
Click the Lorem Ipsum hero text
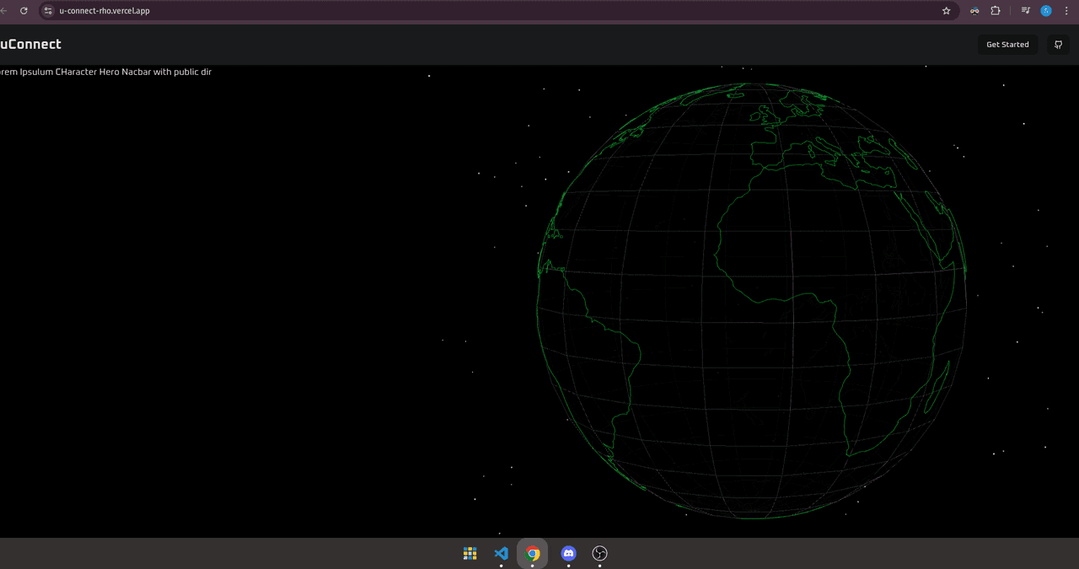[x=106, y=72]
